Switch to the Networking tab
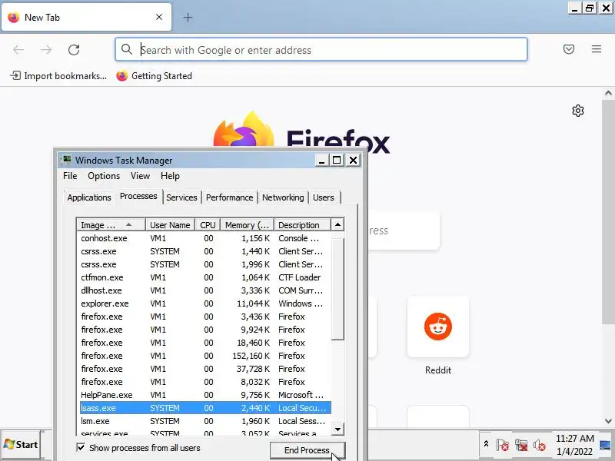Viewport: 615px width, 461px height. click(x=283, y=197)
